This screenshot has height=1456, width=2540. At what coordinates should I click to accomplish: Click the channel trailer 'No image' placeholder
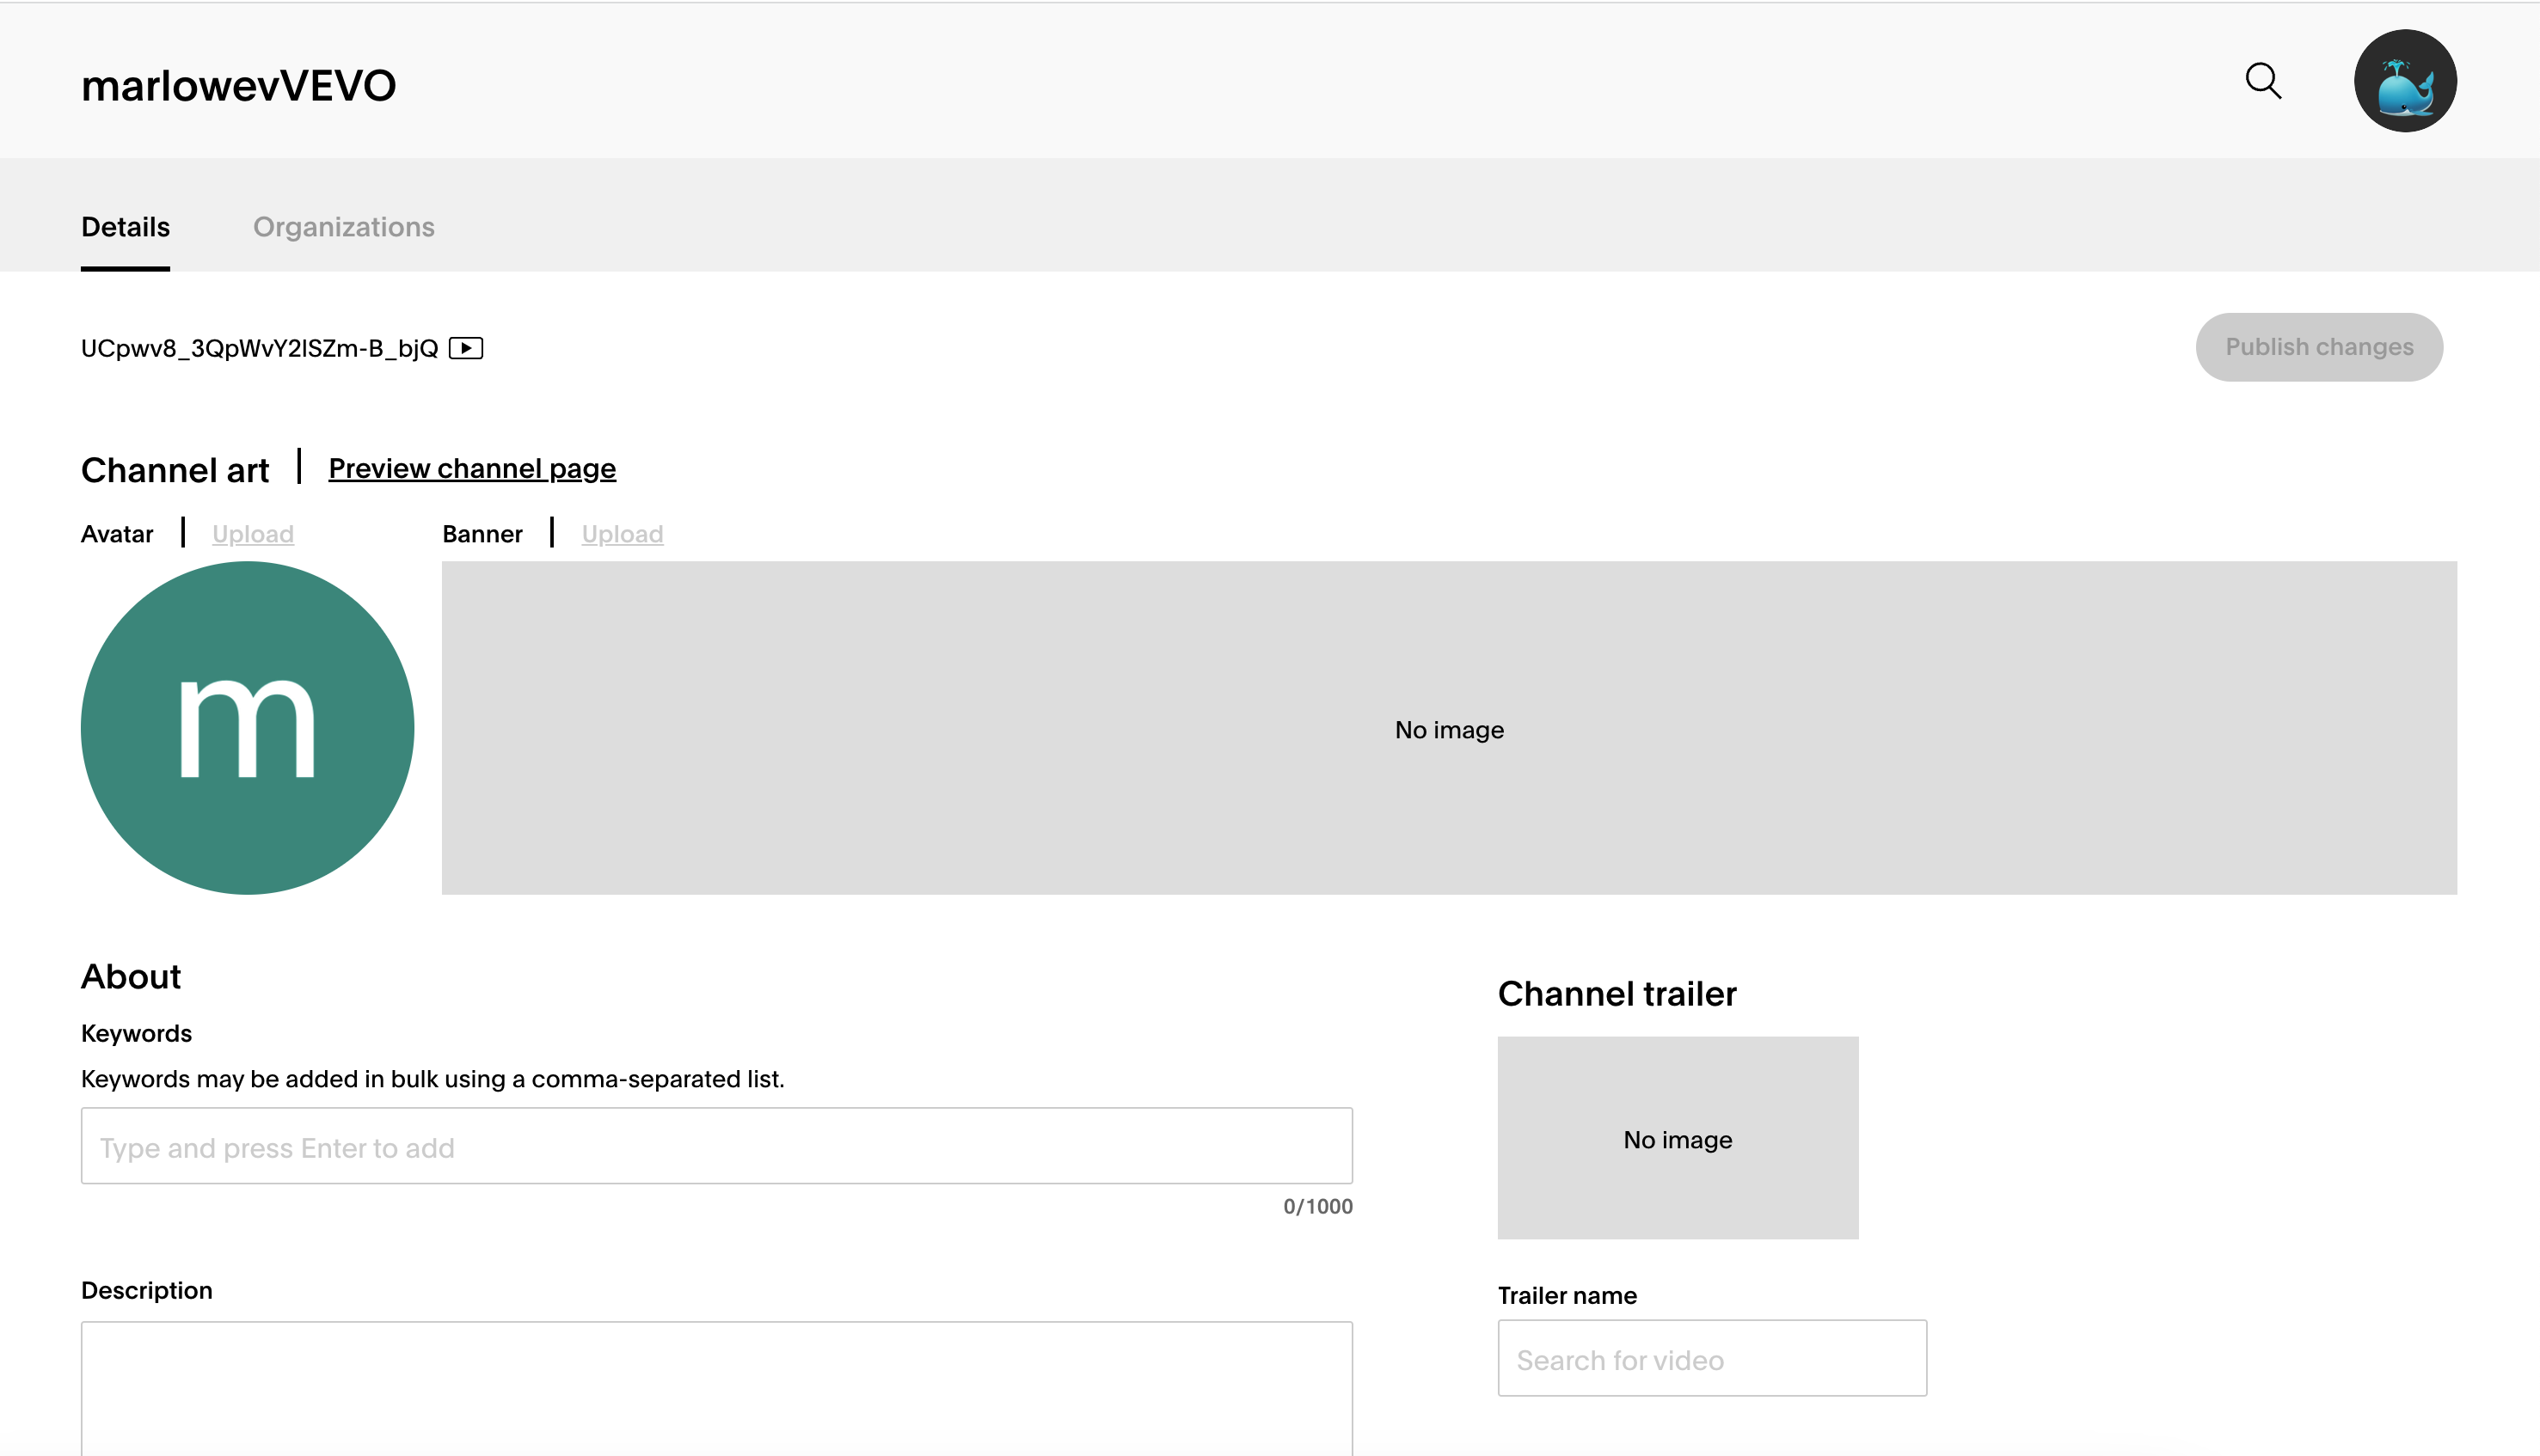click(1678, 1138)
